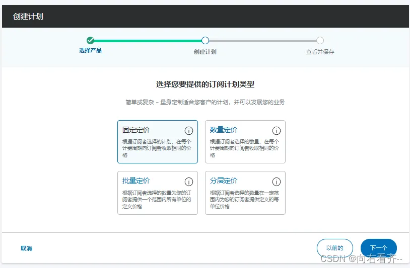Click the 创建计划 step circle indicator
The image size is (410, 268).
coord(206,40)
